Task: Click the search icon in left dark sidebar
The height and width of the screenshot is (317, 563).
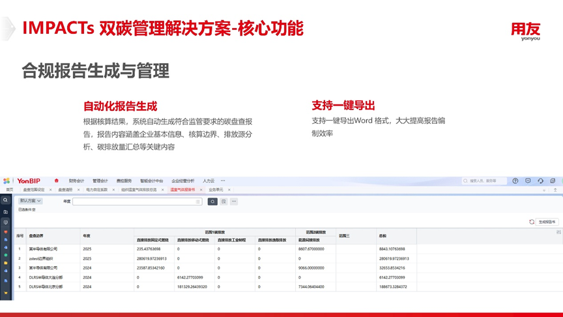Action: pyautogui.click(x=5, y=200)
